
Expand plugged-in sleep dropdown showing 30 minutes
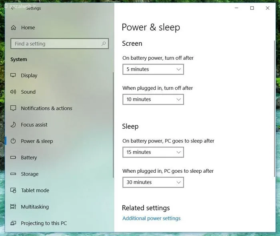point(153,182)
